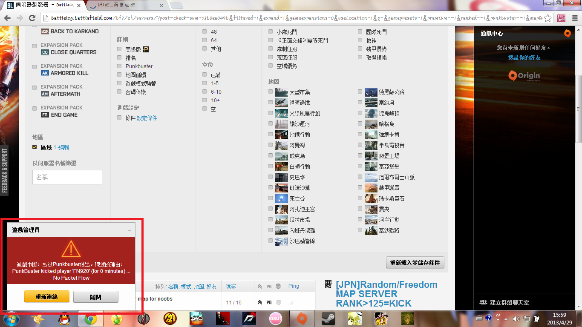Image resolution: width=582 pixels, height=327 pixels.
Task: Check the 大型市集 map checkbox
Action: 271,92
